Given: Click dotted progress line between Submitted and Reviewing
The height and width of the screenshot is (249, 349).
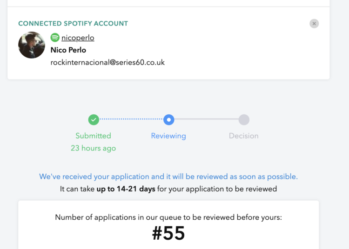Looking at the screenshot, I should [x=131, y=120].
